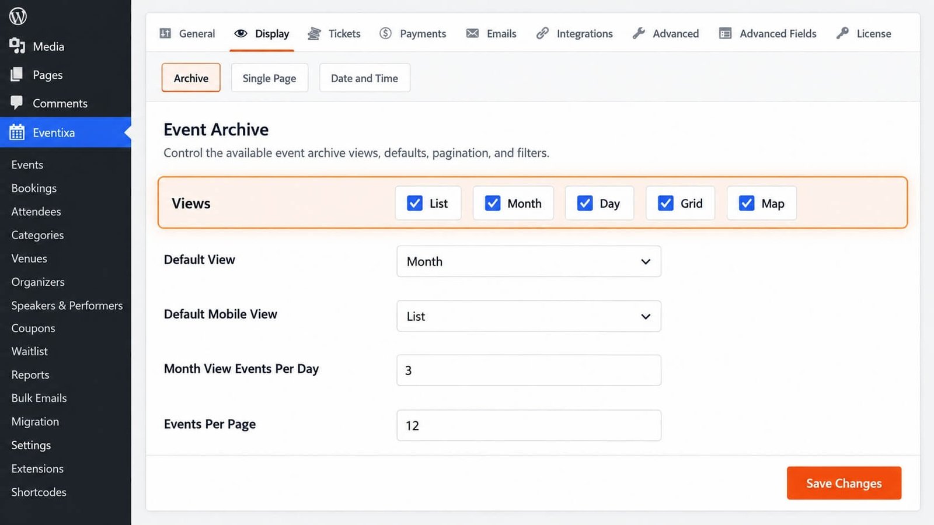The image size is (934, 525).
Task: Open Bookings in the sidebar
Action: tap(34, 188)
